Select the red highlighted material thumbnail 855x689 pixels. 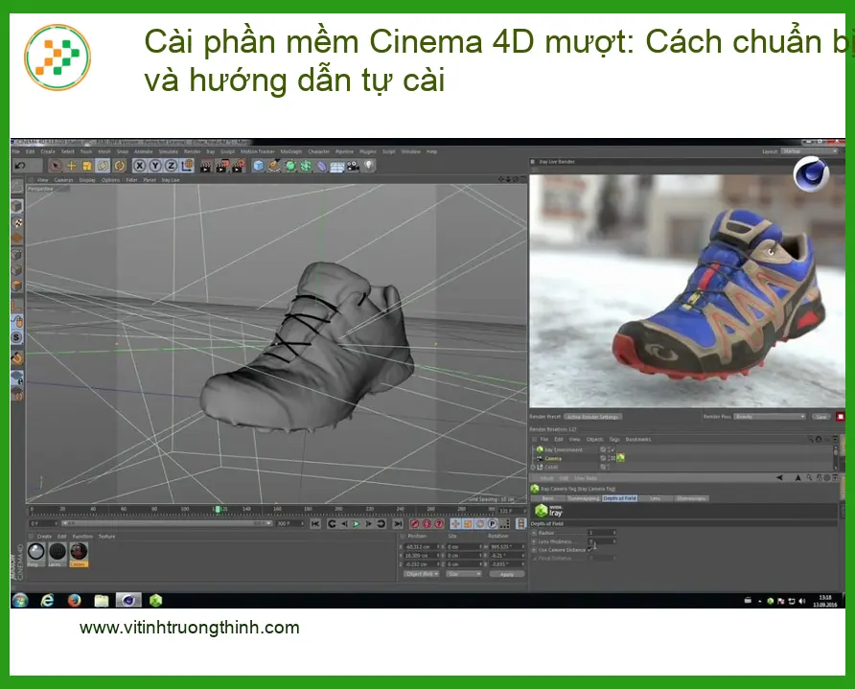coord(79,552)
